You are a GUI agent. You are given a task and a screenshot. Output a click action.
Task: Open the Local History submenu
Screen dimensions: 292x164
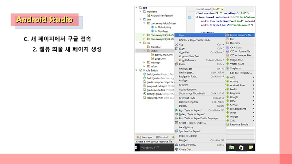[x=200, y=127]
